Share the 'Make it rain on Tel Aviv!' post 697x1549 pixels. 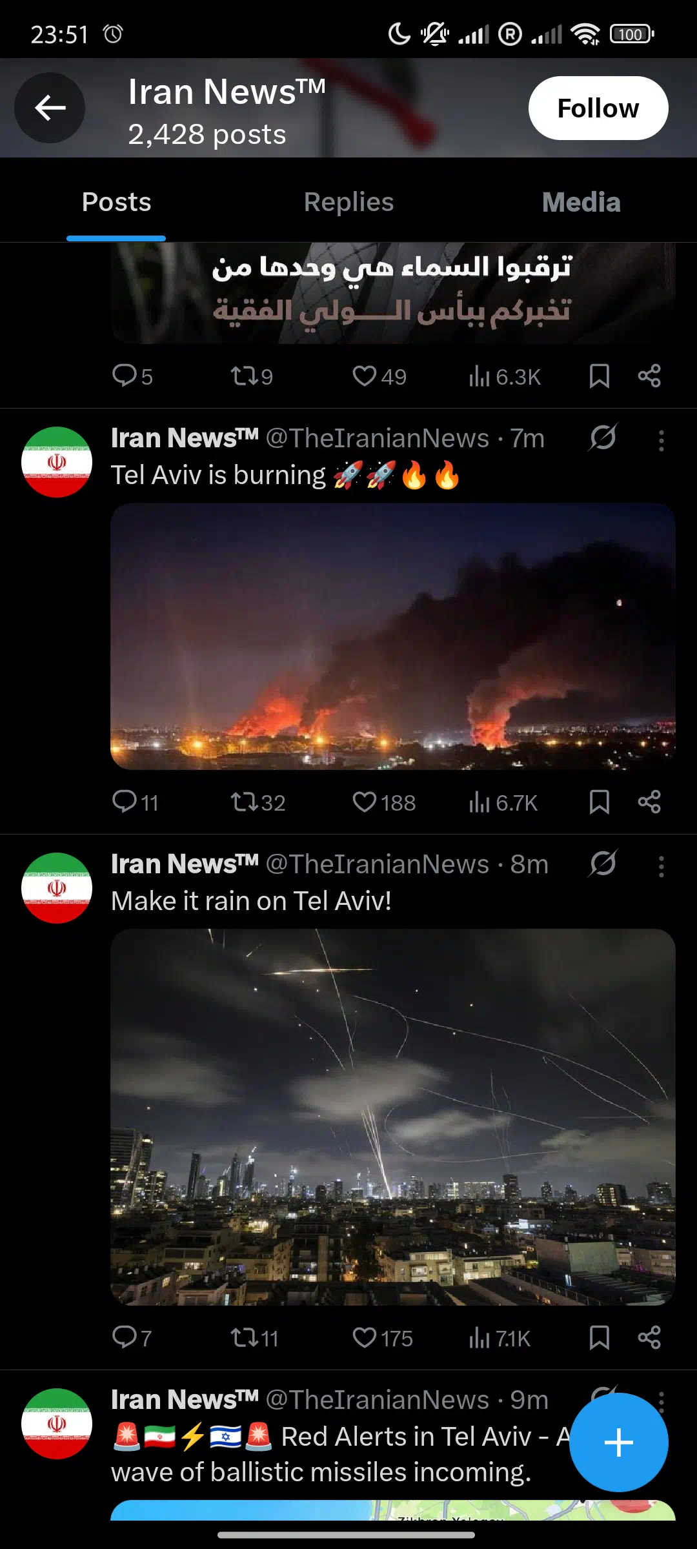649,1338
